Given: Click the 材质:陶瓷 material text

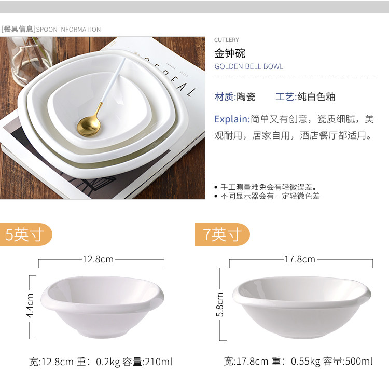Looking at the screenshot, I should pyautogui.click(x=235, y=96).
